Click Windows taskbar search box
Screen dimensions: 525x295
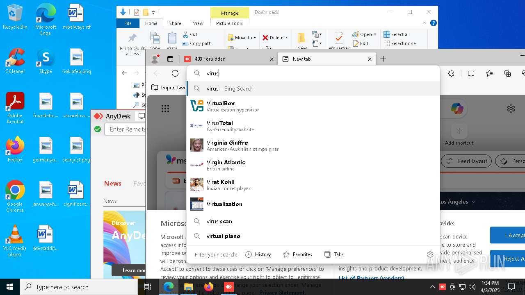point(79,287)
